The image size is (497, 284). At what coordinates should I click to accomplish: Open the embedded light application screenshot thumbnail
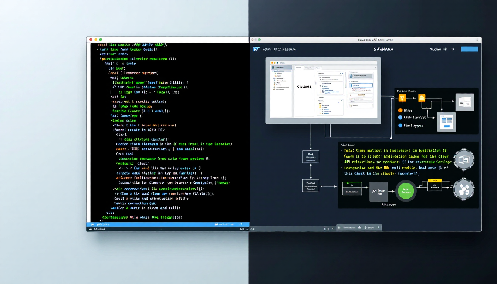(323, 90)
